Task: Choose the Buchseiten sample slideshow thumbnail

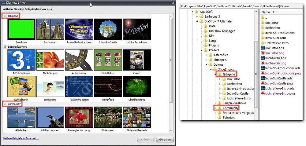Action: click(x=50, y=29)
